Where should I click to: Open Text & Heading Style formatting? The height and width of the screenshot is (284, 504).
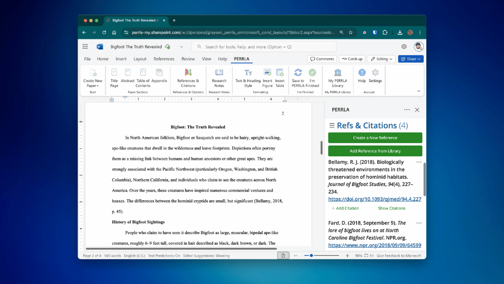248,78
